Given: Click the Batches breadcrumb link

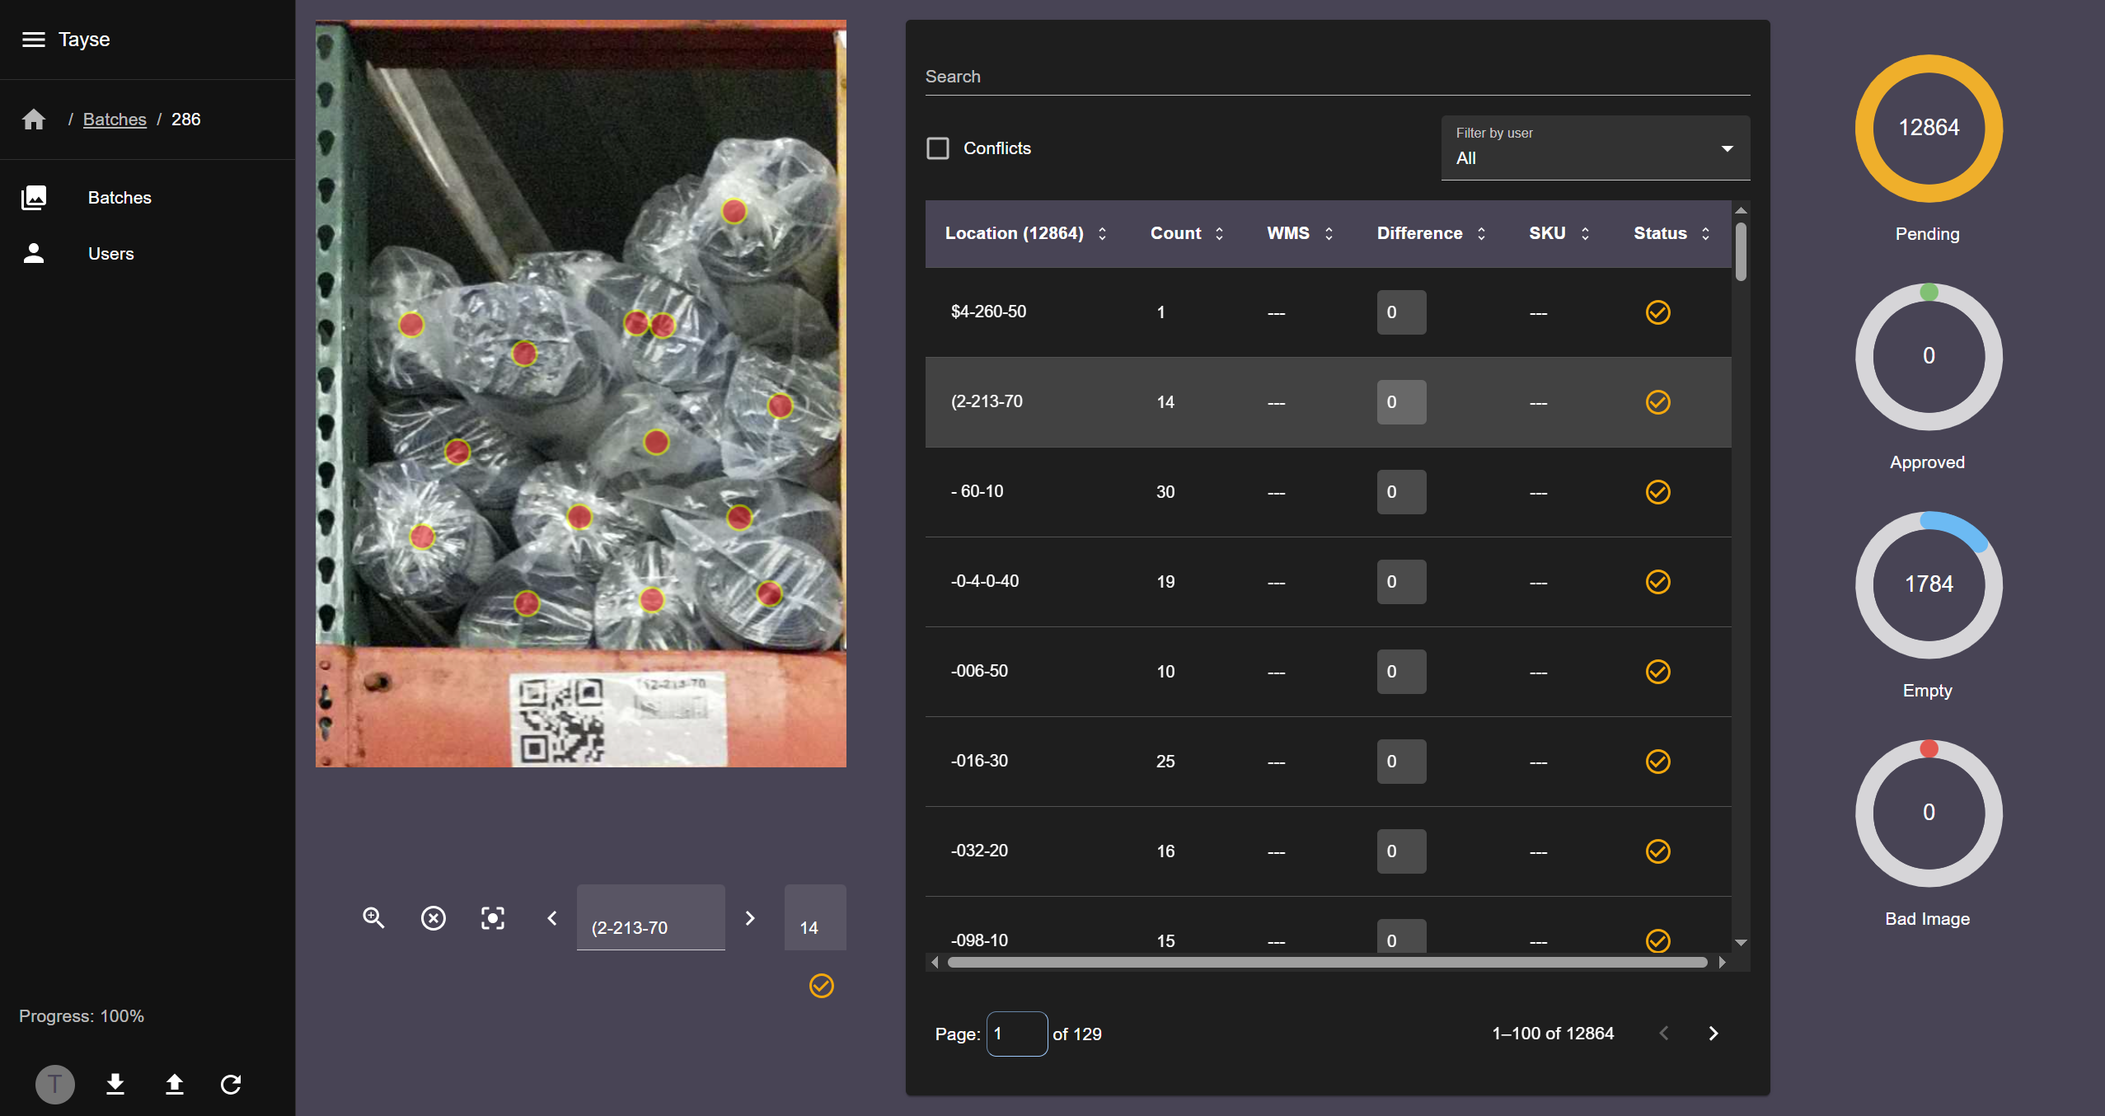Looking at the screenshot, I should [x=115, y=120].
